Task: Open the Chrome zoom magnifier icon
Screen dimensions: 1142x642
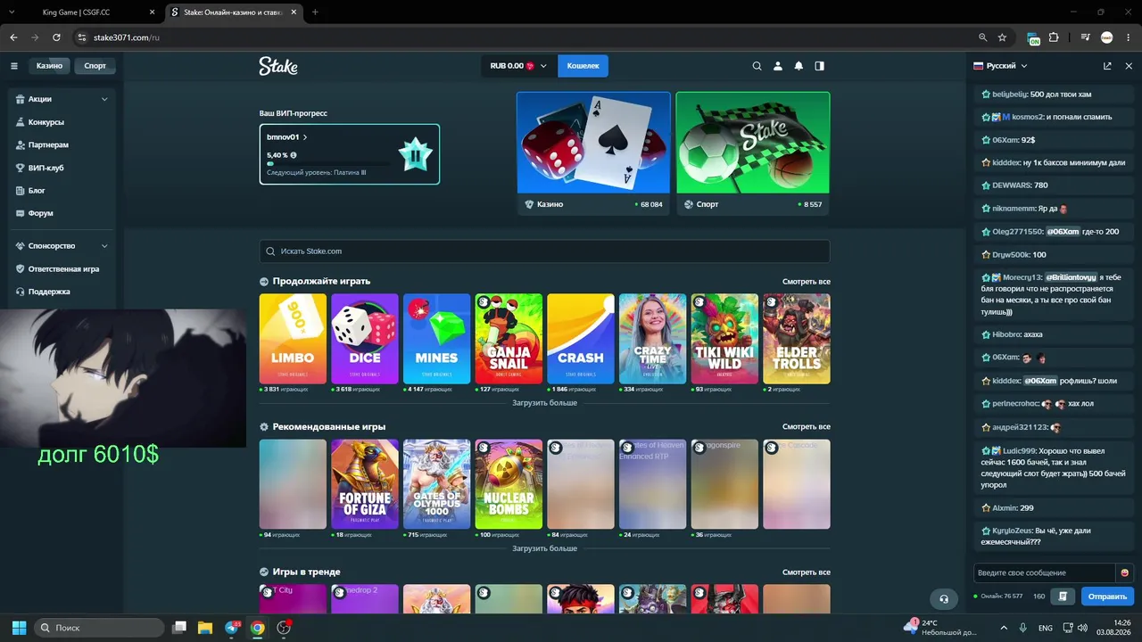Action: 982,37
